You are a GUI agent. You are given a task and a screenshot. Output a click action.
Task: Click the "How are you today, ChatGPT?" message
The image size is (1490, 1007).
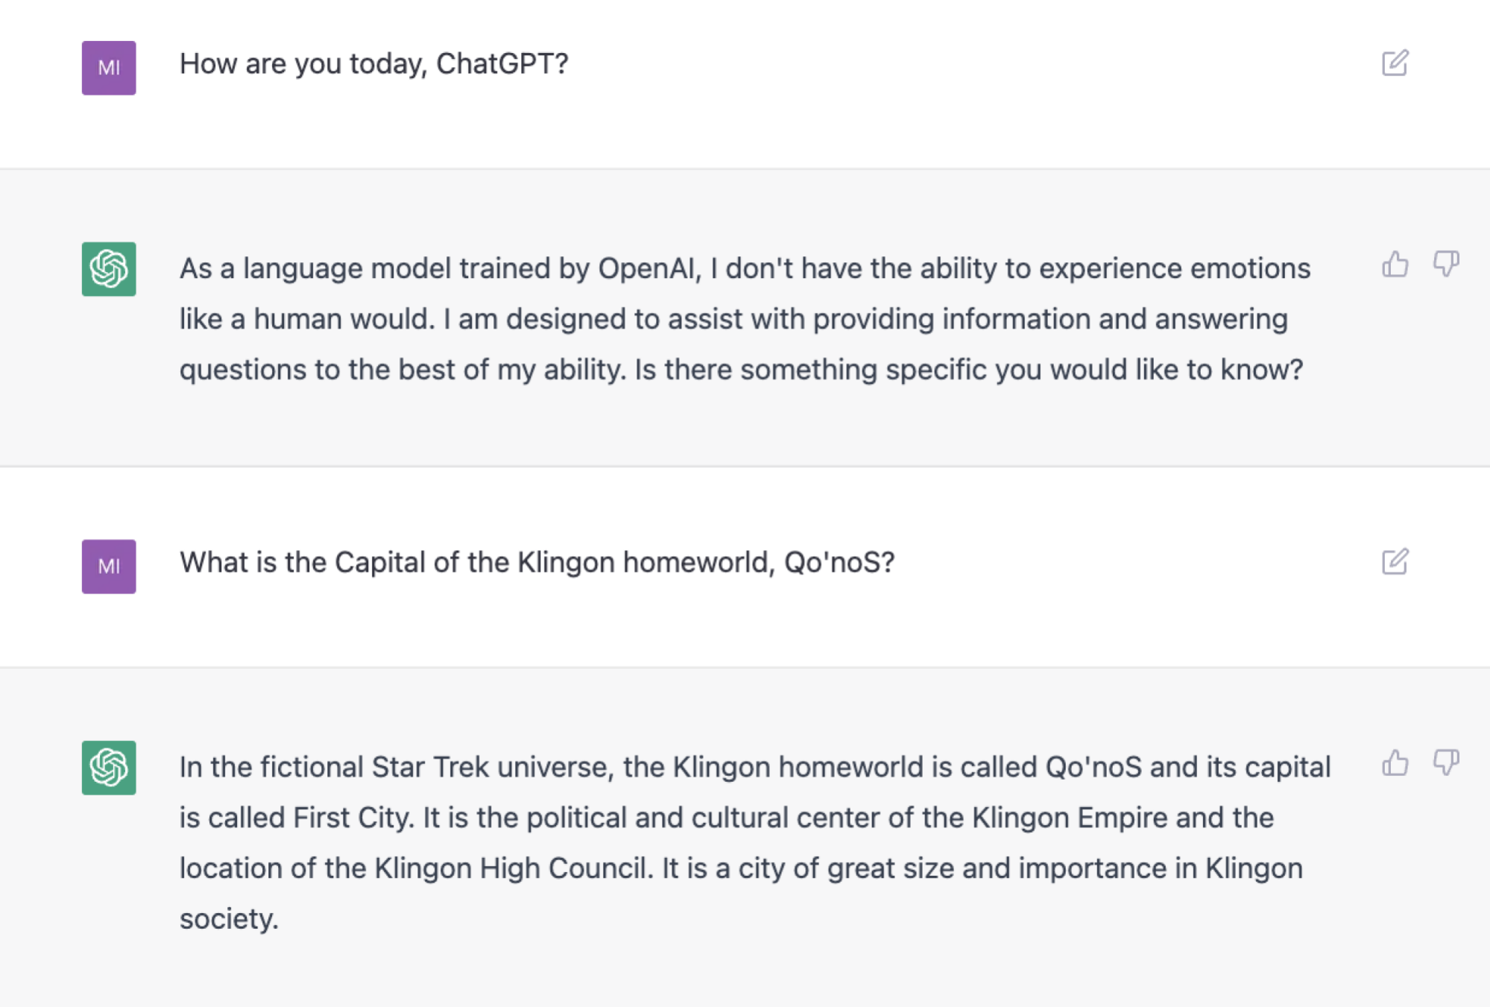point(373,64)
